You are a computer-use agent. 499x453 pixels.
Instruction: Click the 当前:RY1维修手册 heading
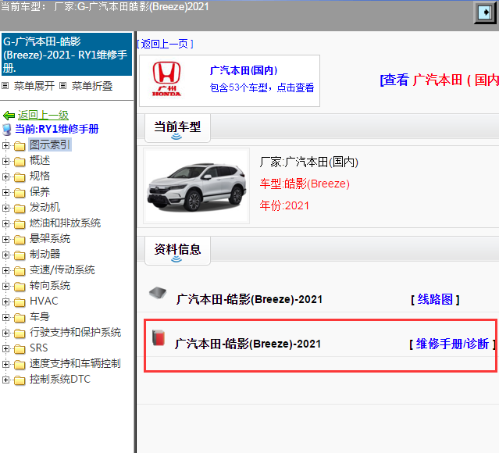(57, 129)
